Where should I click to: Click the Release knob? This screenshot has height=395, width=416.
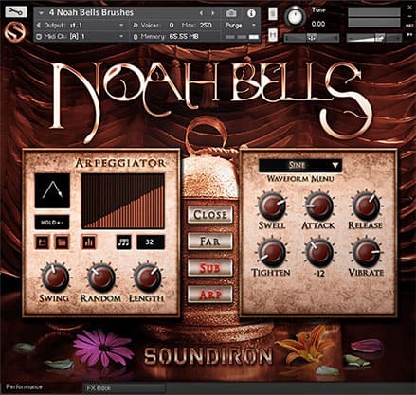(366, 206)
